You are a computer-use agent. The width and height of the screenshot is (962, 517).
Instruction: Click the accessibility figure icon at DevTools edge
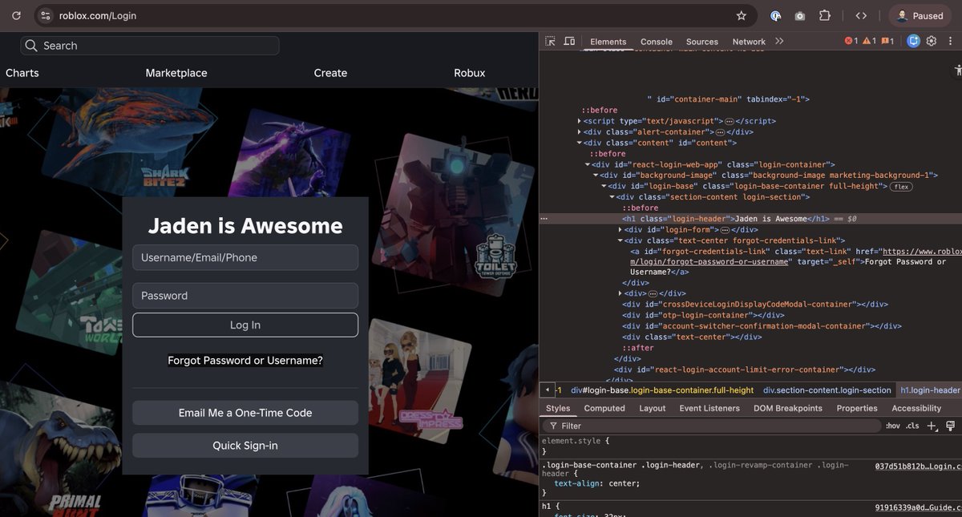pos(959,71)
